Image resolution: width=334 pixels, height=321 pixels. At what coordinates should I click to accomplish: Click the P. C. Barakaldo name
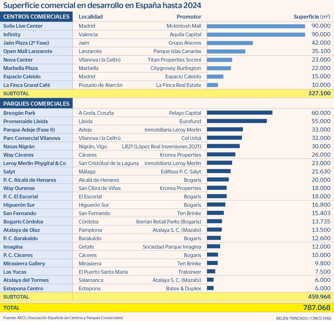click(20, 238)
